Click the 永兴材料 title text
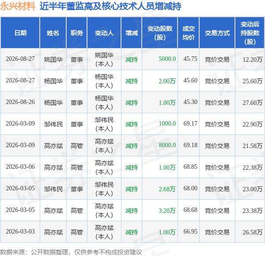 tap(18, 6)
